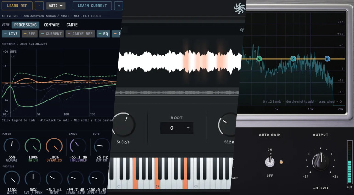Click the LEARN REF button

17,6
